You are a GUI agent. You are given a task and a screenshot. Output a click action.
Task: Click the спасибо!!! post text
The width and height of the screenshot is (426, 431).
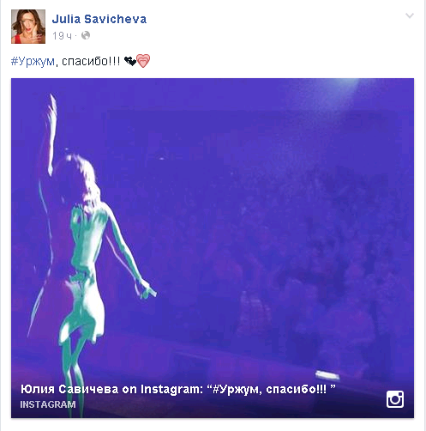pos(91,61)
